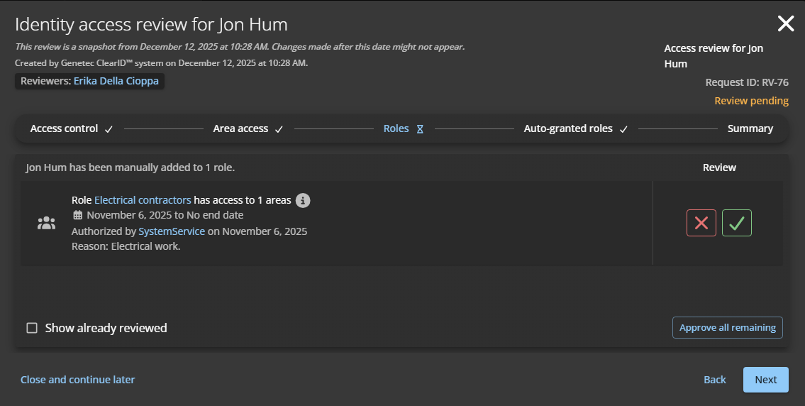Jump to the Summary step
Image resolution: width=805 pixels, height=406 pixels.
coord(750,128)
